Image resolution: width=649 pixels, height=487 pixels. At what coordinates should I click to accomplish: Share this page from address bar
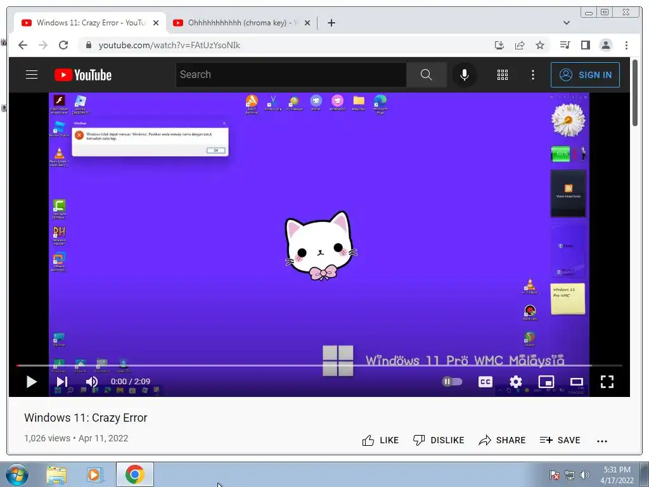click(520, 45)
